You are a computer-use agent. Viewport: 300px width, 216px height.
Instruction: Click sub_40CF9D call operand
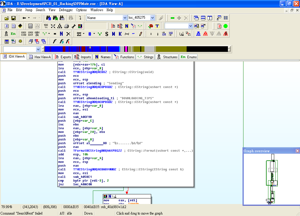coord(82,117)
